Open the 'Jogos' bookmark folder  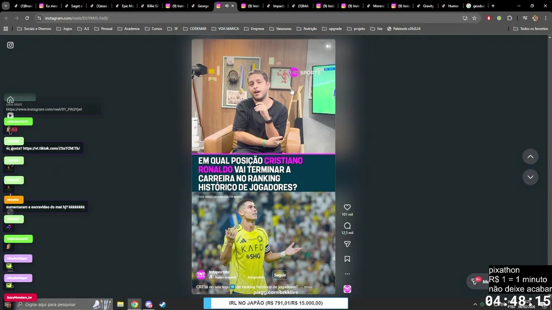[x=64, y=29]
